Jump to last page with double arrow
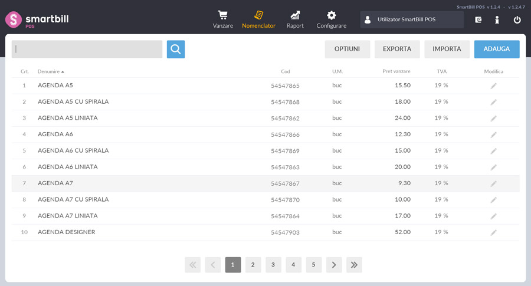Viewport: 531px width, 286px height. point(354,265)
